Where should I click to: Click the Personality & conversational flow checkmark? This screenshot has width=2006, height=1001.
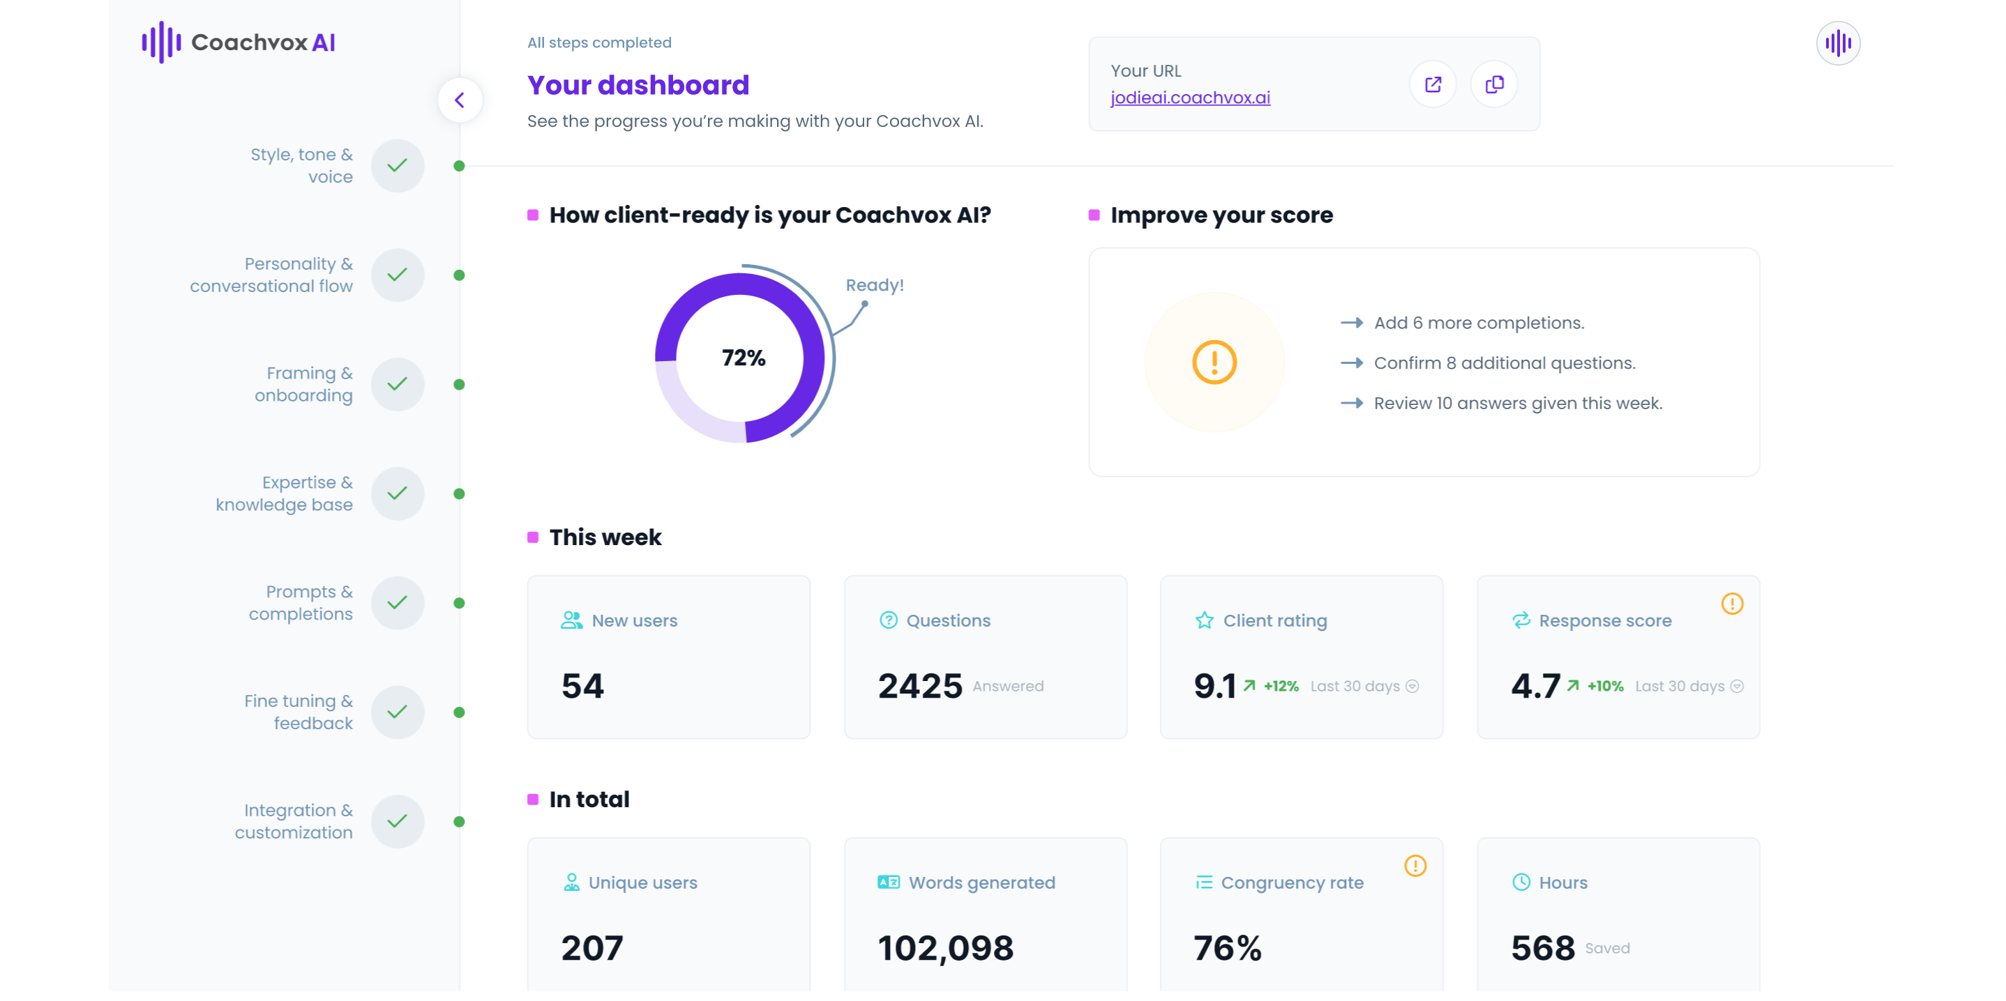[397, 275]
